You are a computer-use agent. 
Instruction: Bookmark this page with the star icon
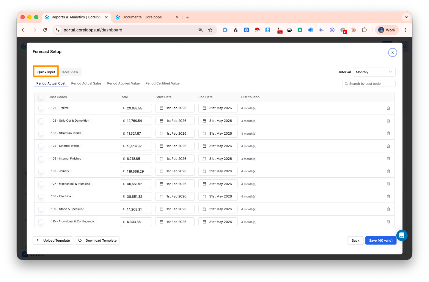coord(210,30)
